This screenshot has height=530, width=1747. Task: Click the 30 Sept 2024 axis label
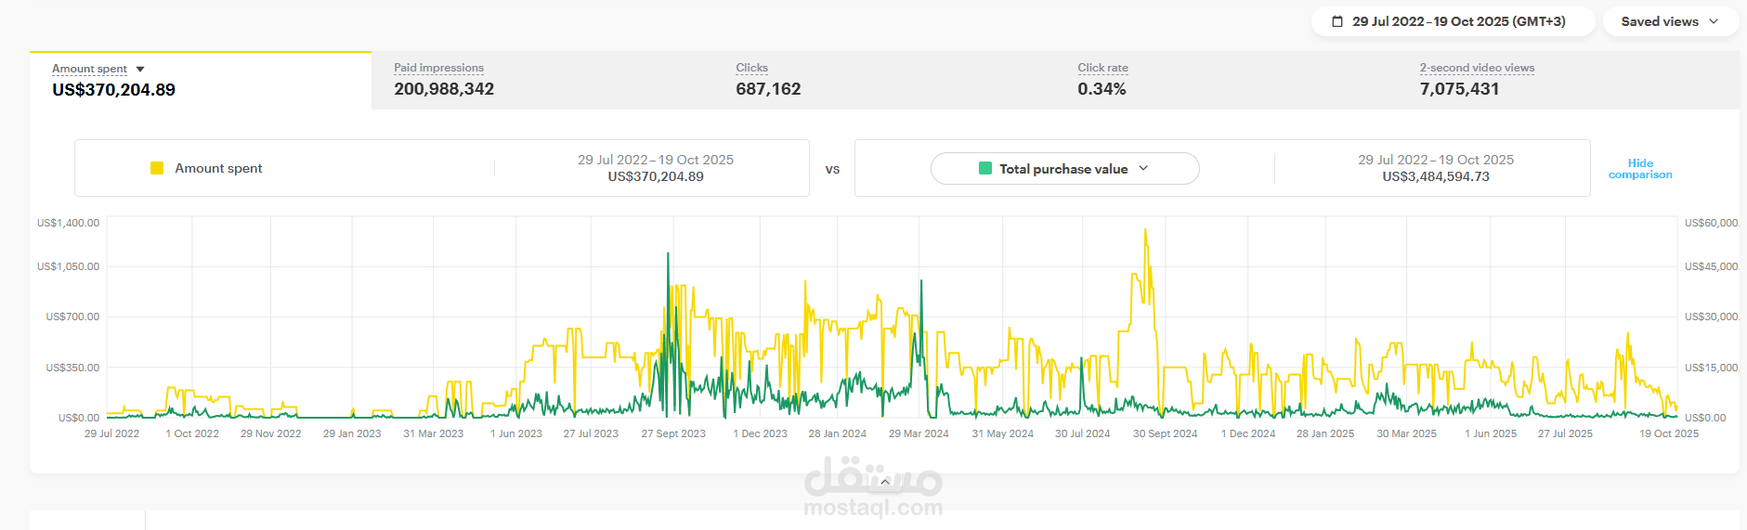[x=1165, y=433]
